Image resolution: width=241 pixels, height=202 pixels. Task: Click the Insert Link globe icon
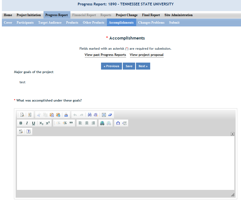(102, 123)
